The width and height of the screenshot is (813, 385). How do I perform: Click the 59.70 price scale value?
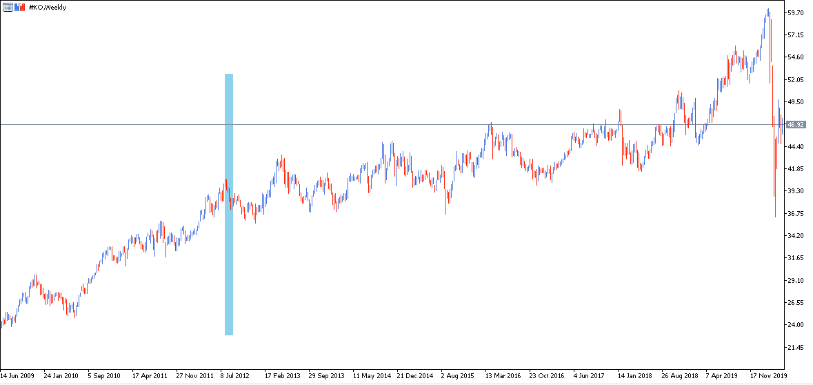pyautogui.click(x=795, y=12)
